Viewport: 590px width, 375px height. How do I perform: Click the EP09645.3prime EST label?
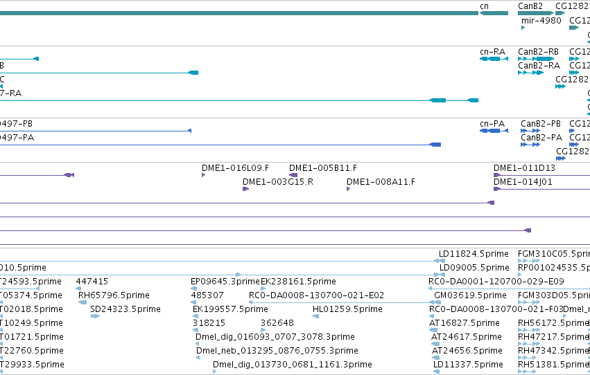(225, 282)
